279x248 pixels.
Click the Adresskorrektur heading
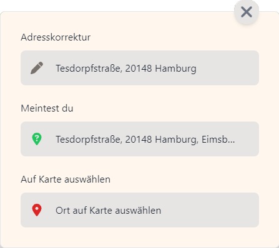pyautogui.click(x=56, y=37)
